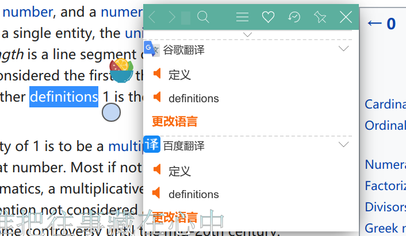Collapse the 谷歌翻译 section chevron
Screen dimensions: 406x236
[x=343, y=49]
